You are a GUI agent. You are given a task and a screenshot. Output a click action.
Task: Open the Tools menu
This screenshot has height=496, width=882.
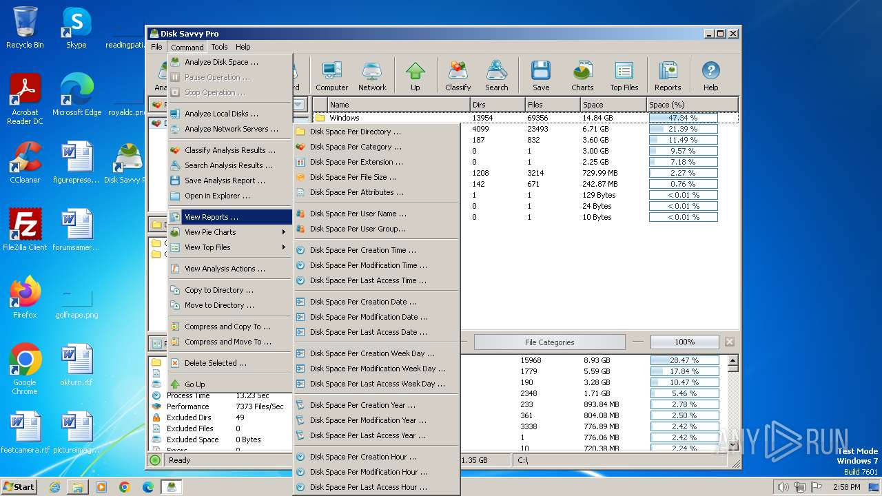[x=219, y=47]
